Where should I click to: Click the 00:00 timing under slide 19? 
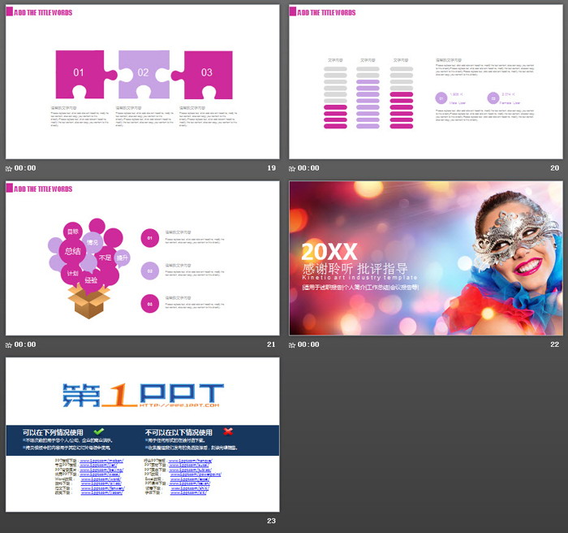coord(25,168)
